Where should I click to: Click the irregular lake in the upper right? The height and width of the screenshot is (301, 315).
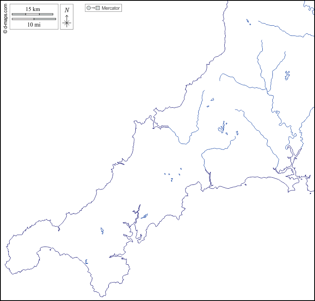click(x=287, y=76)
